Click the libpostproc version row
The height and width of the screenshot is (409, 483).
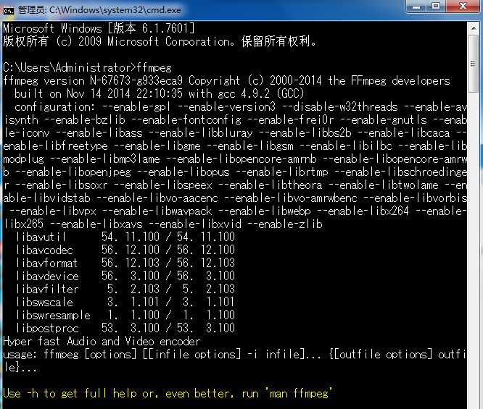click(125, 328)
